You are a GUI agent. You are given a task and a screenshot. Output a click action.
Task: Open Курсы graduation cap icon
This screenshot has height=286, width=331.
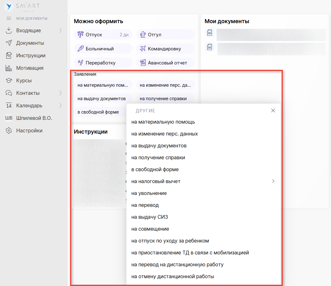click(9, 80)
